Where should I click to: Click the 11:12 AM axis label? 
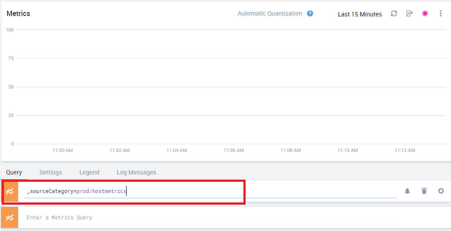pos(405,150)
